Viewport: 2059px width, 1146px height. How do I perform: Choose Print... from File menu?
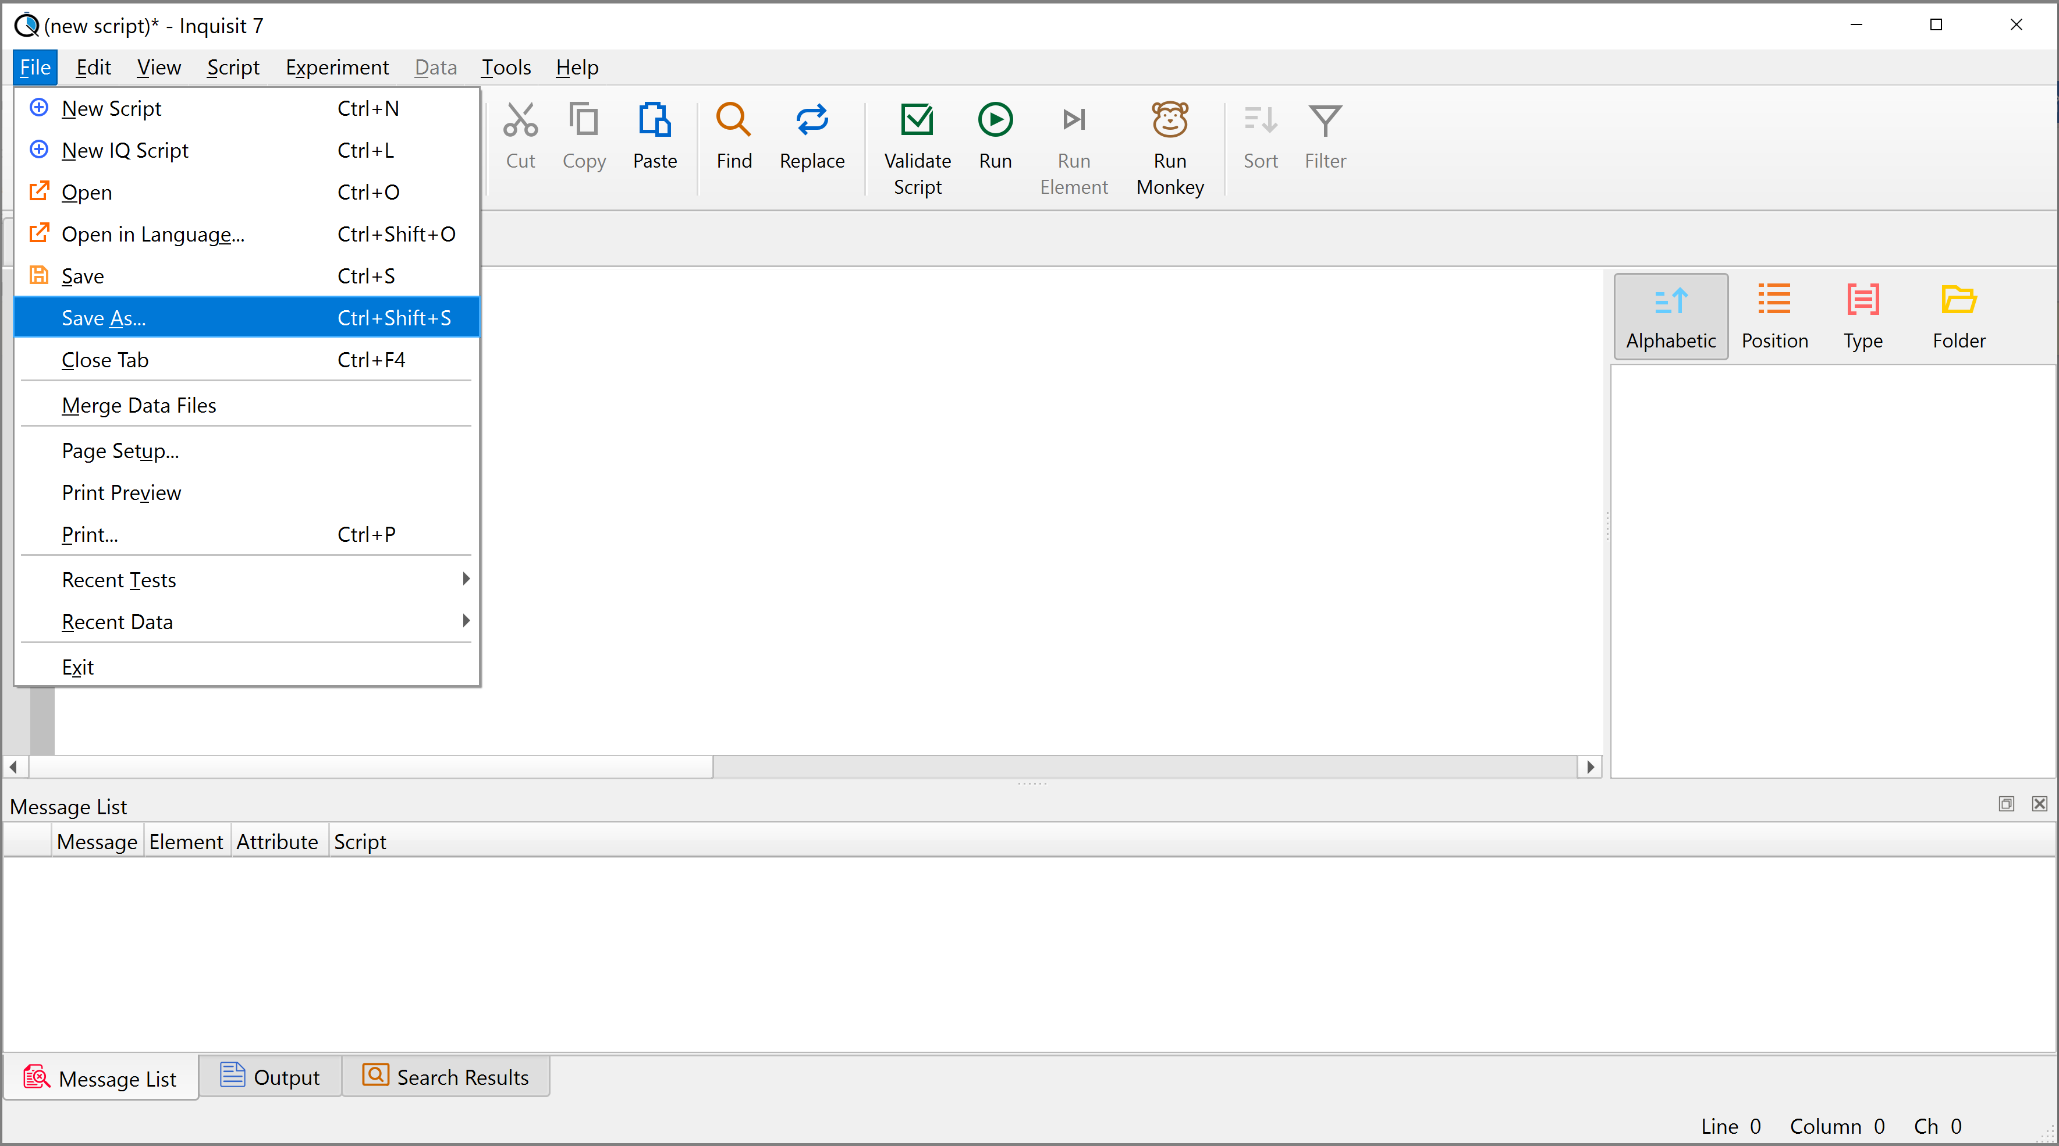pos(246,534)
